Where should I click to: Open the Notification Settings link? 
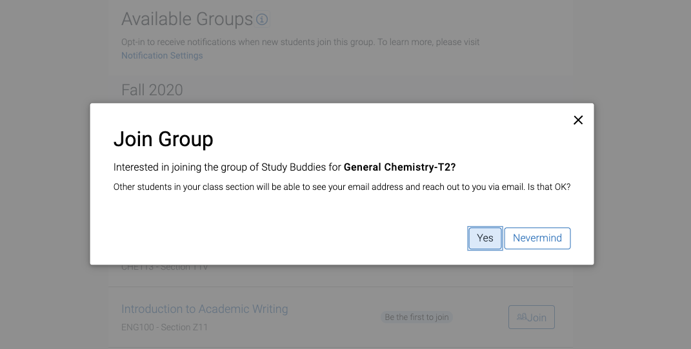coord(162,55)
